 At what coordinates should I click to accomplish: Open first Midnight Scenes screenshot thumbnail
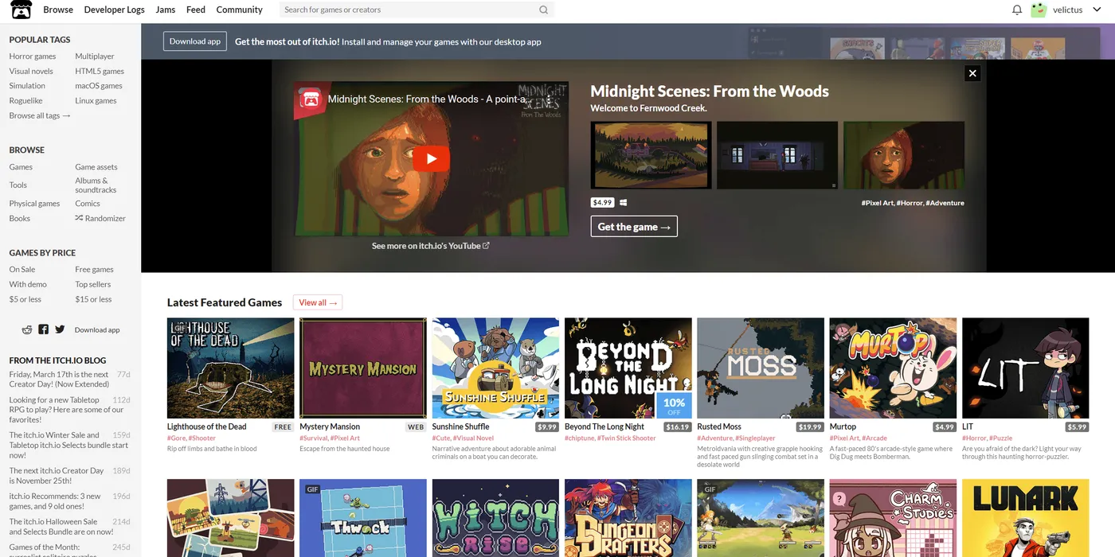tap(651, 154)
